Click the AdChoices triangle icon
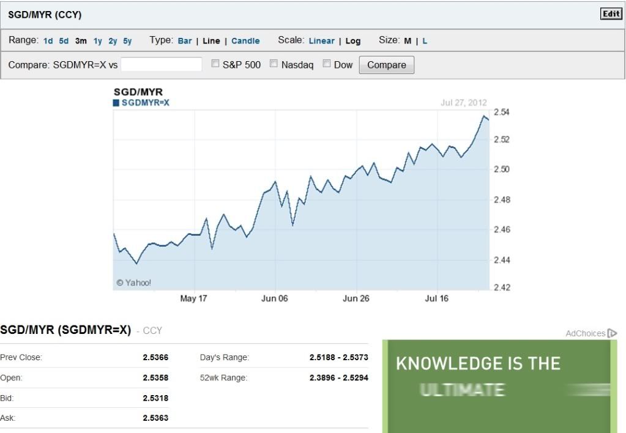The image size is (626, 433). click(612, 333)
